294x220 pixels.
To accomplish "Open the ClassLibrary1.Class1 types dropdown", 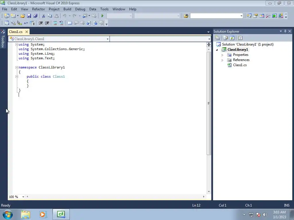I will tap(108, 39).
